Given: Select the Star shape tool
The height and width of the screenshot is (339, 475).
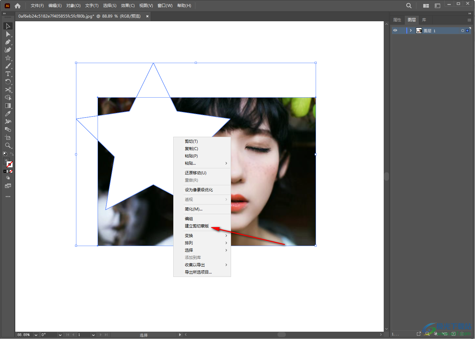Looking at the screenshot, I should 8,58.
